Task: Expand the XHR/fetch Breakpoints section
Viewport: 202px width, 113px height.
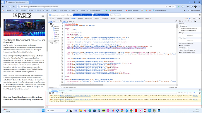Action: pyautogui.click(x=186, y=43)
